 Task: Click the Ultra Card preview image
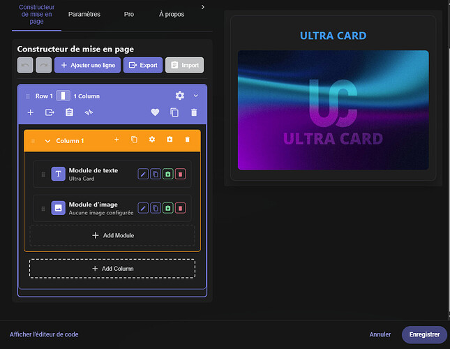[x=333, y=110]
